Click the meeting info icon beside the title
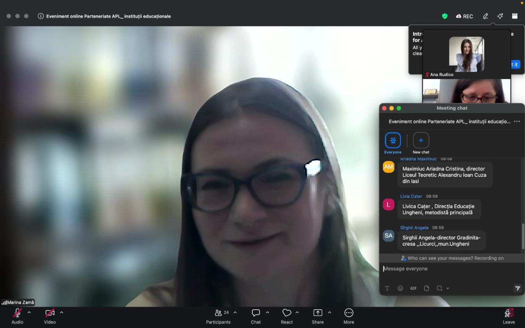The width and height of the screenshot is (525, 328). pyautogui.click(x=41, y=16)
